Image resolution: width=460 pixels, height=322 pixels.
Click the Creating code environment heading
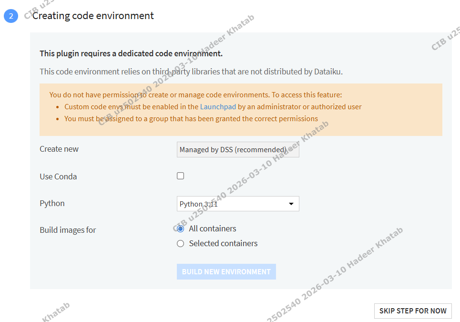(x=93, y=16)
